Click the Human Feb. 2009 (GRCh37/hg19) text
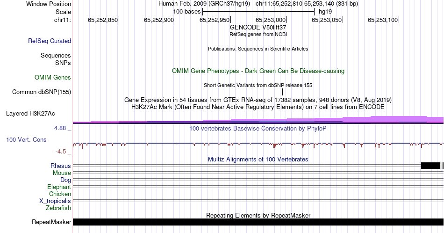 204,4
